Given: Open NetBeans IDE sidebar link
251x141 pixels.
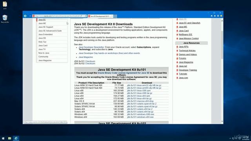Looking at the screenshot, I should click(x=186, y=34).
